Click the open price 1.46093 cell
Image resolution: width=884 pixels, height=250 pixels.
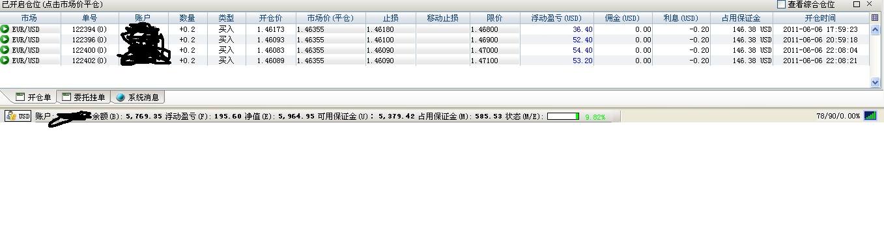pyautogui.click(x=270, y=40)
